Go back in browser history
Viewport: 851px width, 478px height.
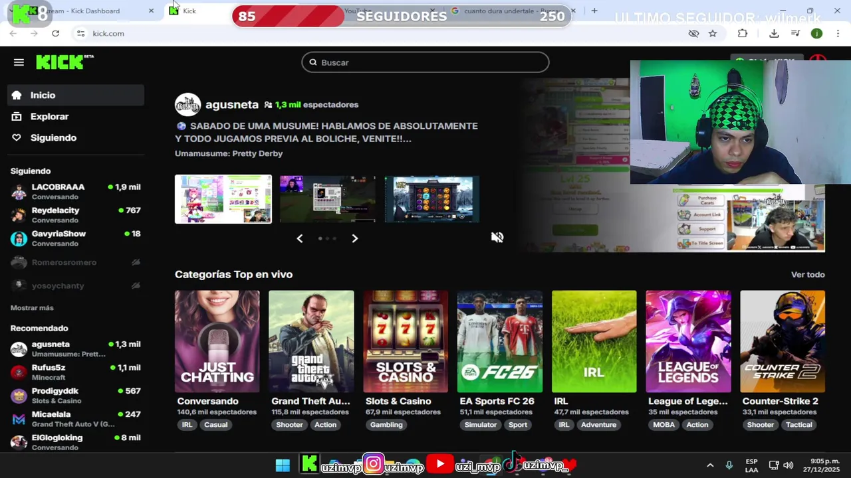point(13,33)
